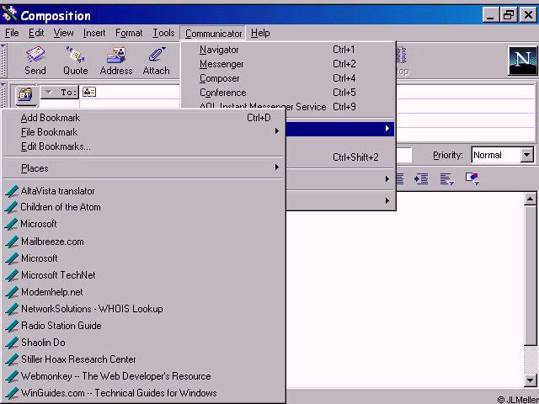Screen dimensions: 539x404
Task: Click the address card icon in To field
Action: point(89,92)
